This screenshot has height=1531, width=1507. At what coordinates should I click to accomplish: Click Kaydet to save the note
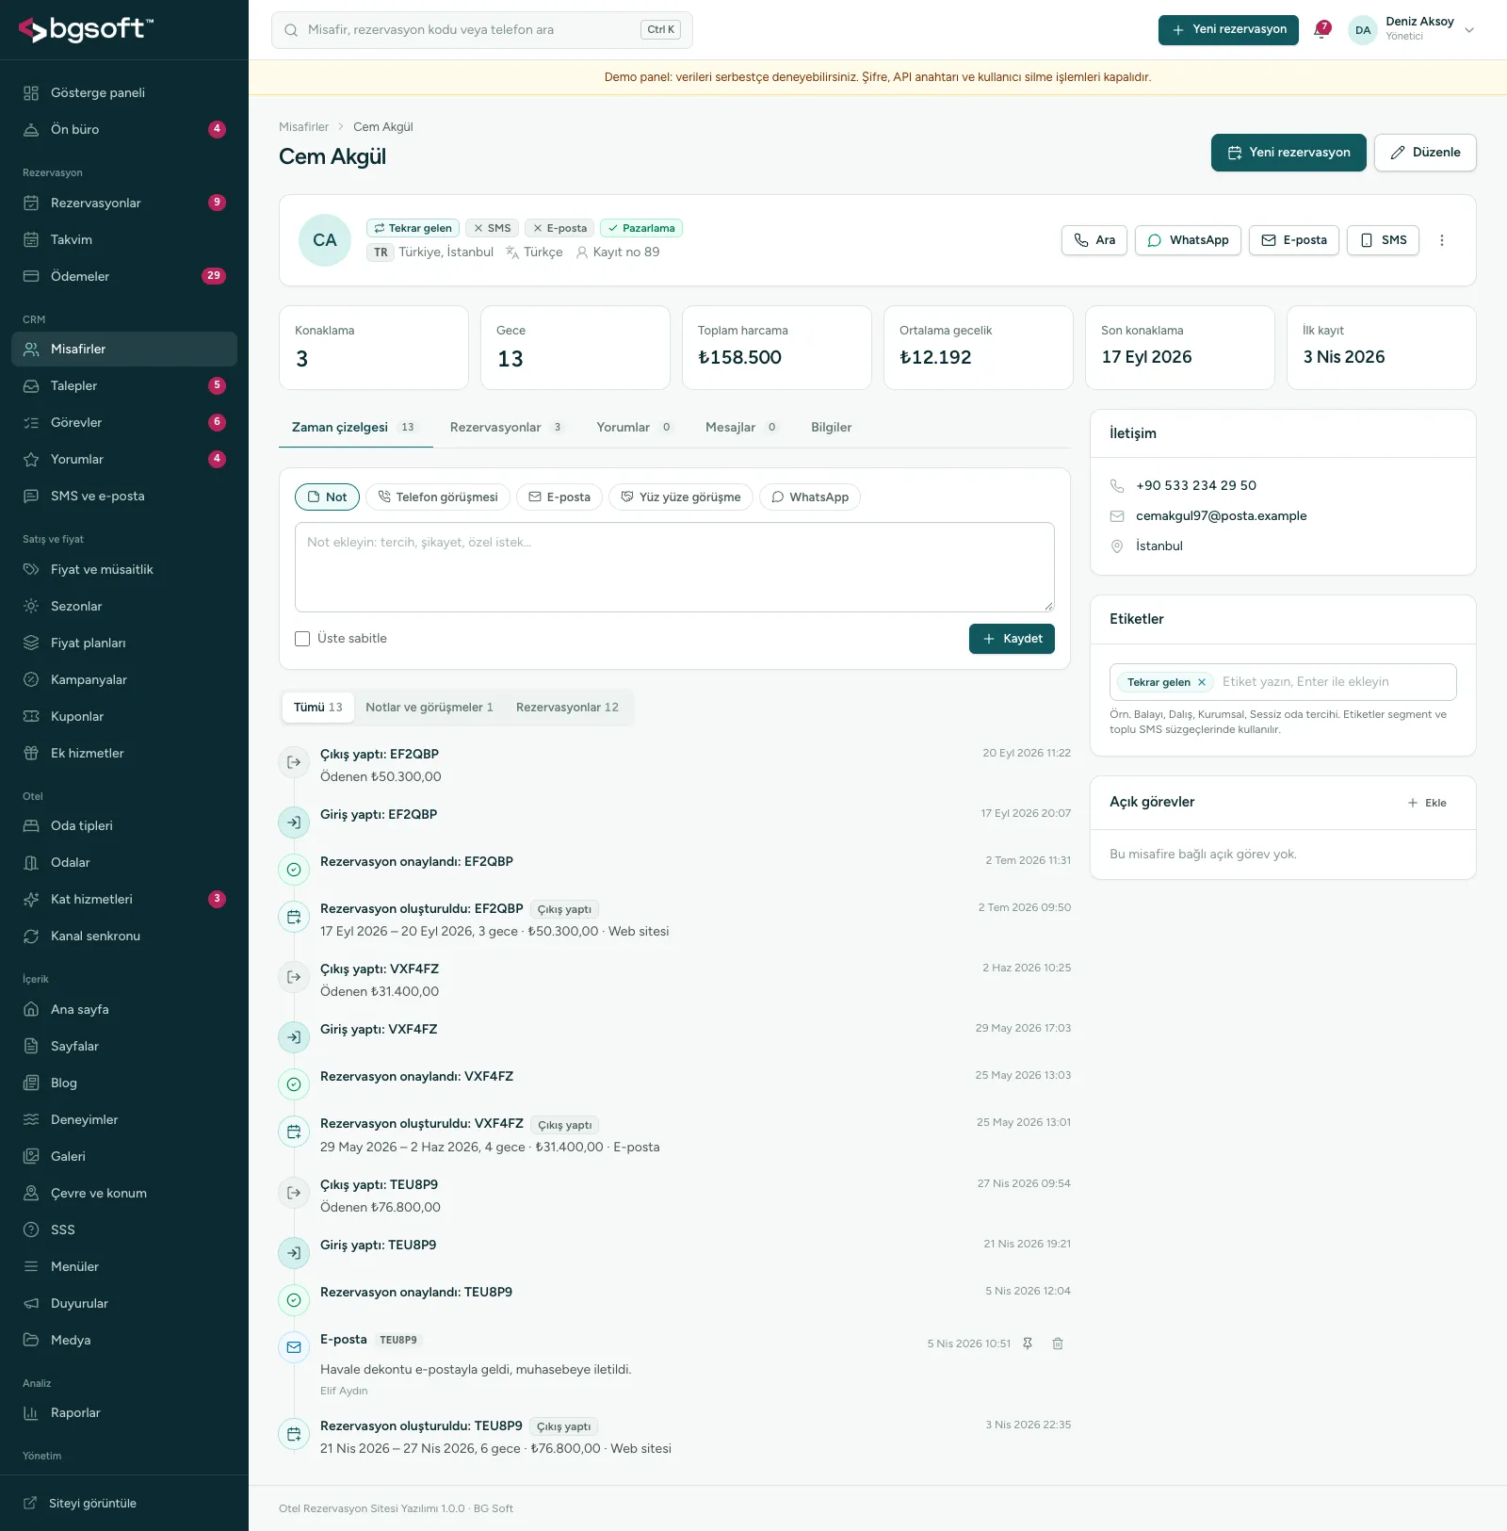click(1012, 639)
